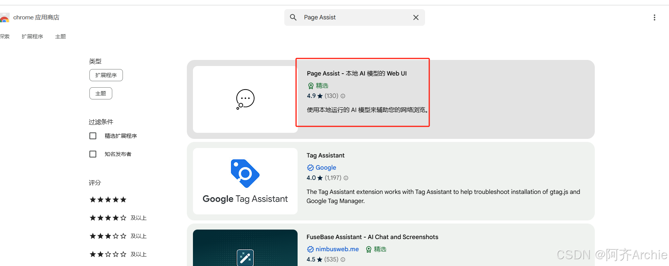This screenshot has height=266, width=669.
Task: Open the Google publisher link
Action: point(326,168)
